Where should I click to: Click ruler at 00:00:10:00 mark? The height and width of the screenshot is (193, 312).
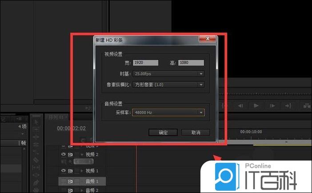(251, 132)
